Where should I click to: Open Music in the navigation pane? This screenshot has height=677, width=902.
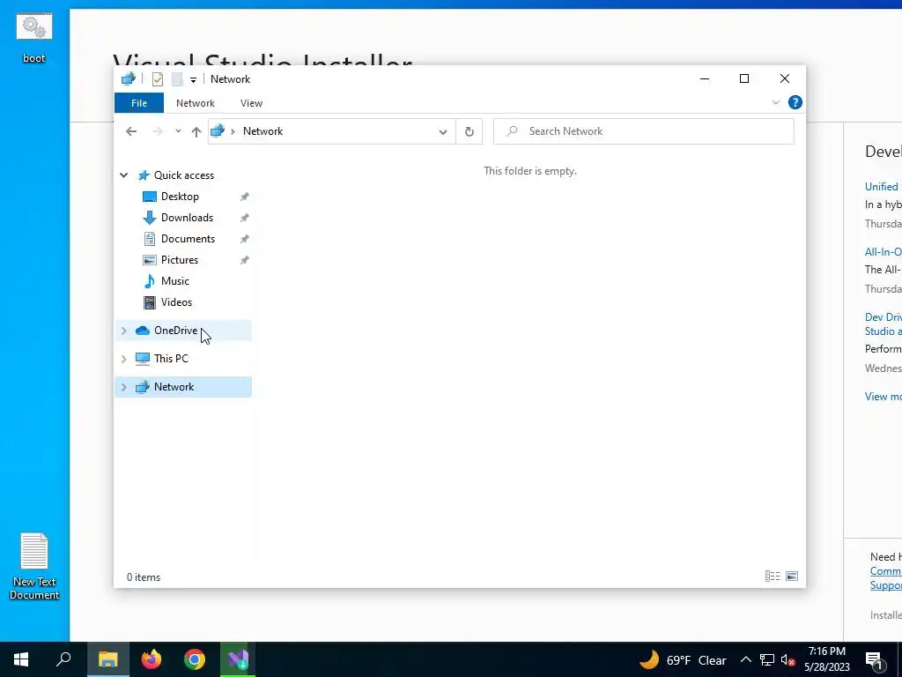click(x=175, y=281)
